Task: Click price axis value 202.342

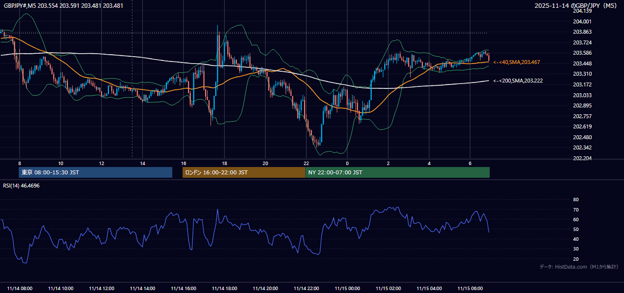Action: (582, 147)
